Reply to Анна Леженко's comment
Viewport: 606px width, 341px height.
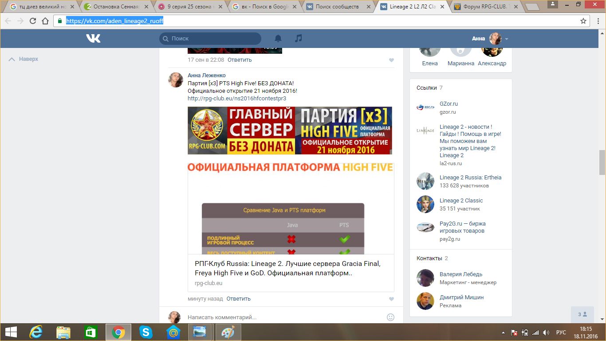(239, 299)
